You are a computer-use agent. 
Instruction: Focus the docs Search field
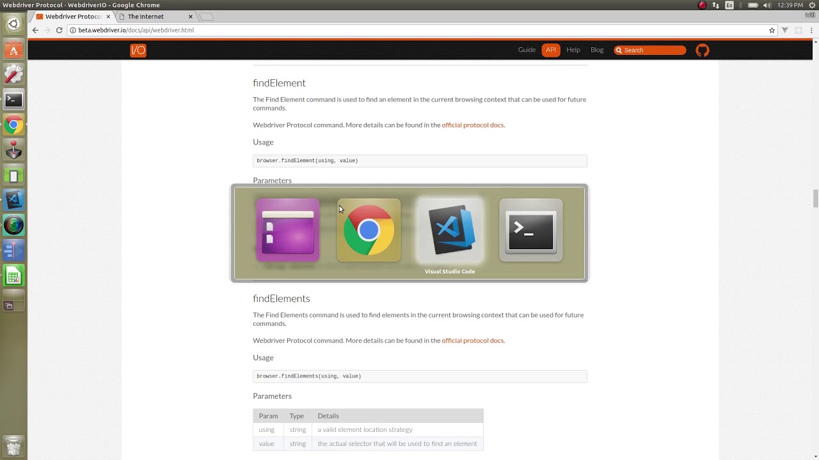coord(650,50)
